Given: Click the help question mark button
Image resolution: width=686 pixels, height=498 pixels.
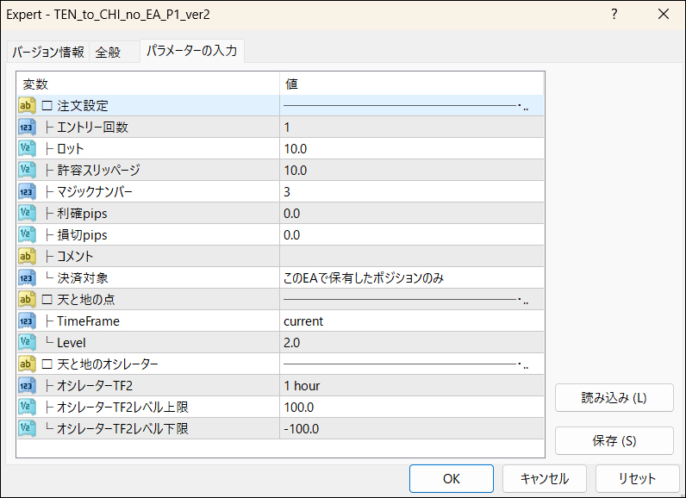Looking at the screenshot, I should point(614,15).
